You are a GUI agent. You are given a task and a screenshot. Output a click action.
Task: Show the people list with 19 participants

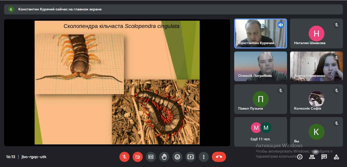[x=312, y=157]
